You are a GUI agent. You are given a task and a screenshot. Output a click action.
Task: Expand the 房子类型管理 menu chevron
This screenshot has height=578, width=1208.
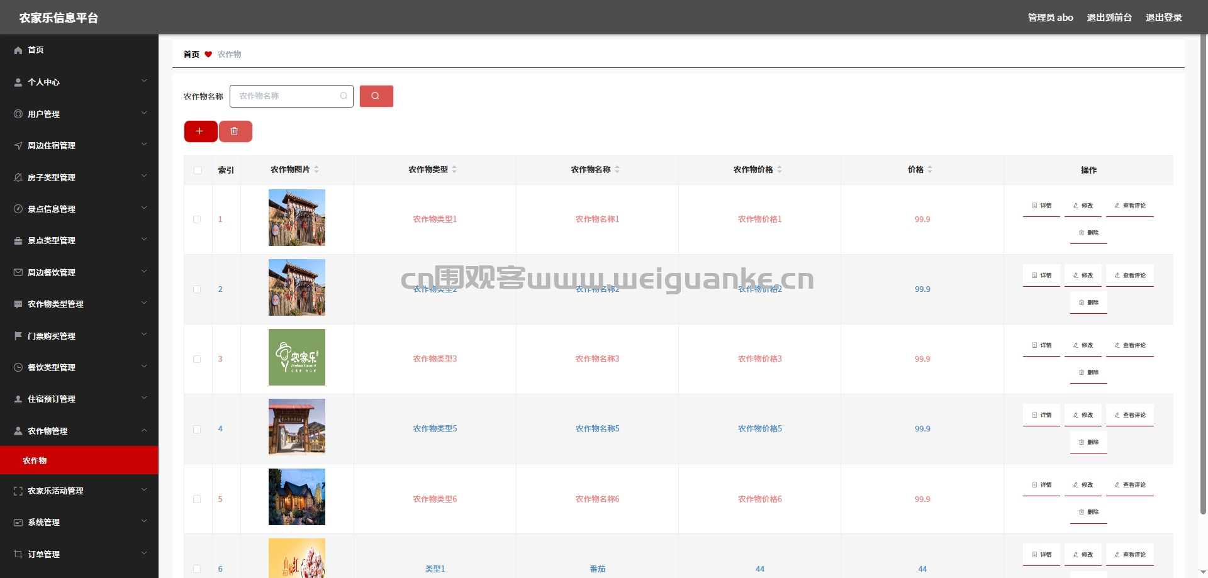click(x=144, y=176)
